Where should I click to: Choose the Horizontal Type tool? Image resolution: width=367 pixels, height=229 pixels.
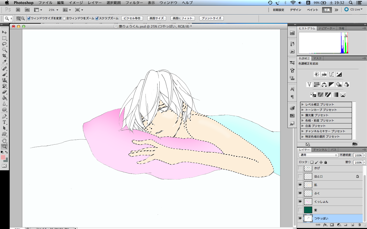pyautogui.click(x=4, y=122)
